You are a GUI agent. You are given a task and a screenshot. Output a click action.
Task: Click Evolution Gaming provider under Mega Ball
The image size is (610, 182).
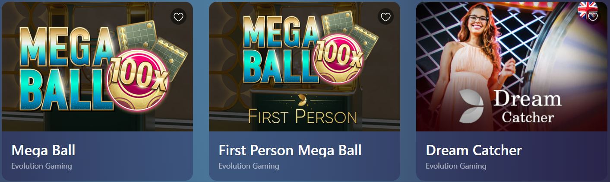point(41,166)
